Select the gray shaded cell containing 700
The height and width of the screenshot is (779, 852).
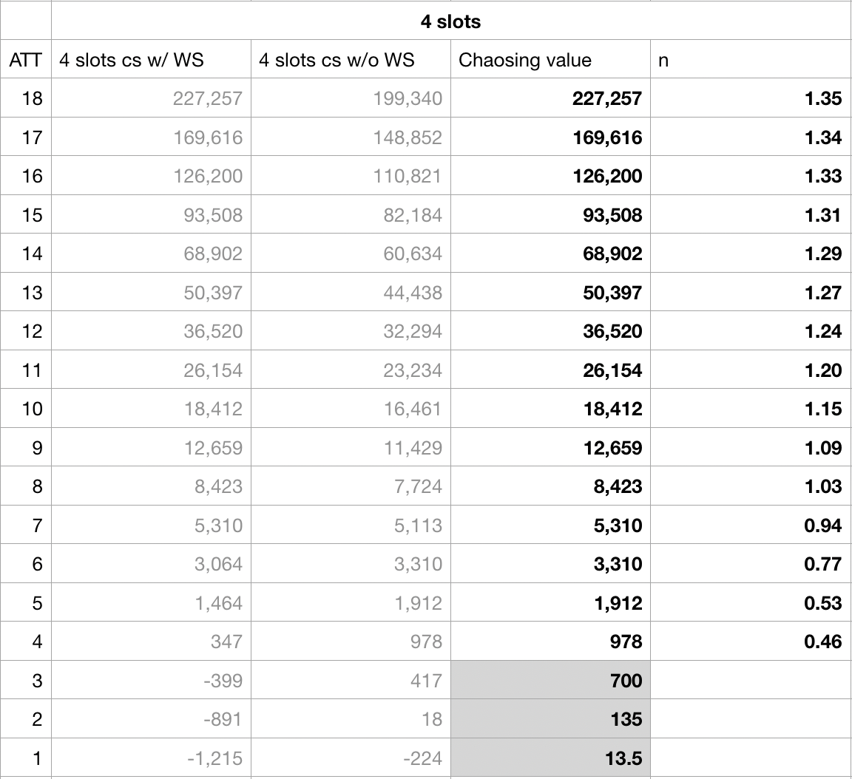pyautogui.click(x=550, y=680)
